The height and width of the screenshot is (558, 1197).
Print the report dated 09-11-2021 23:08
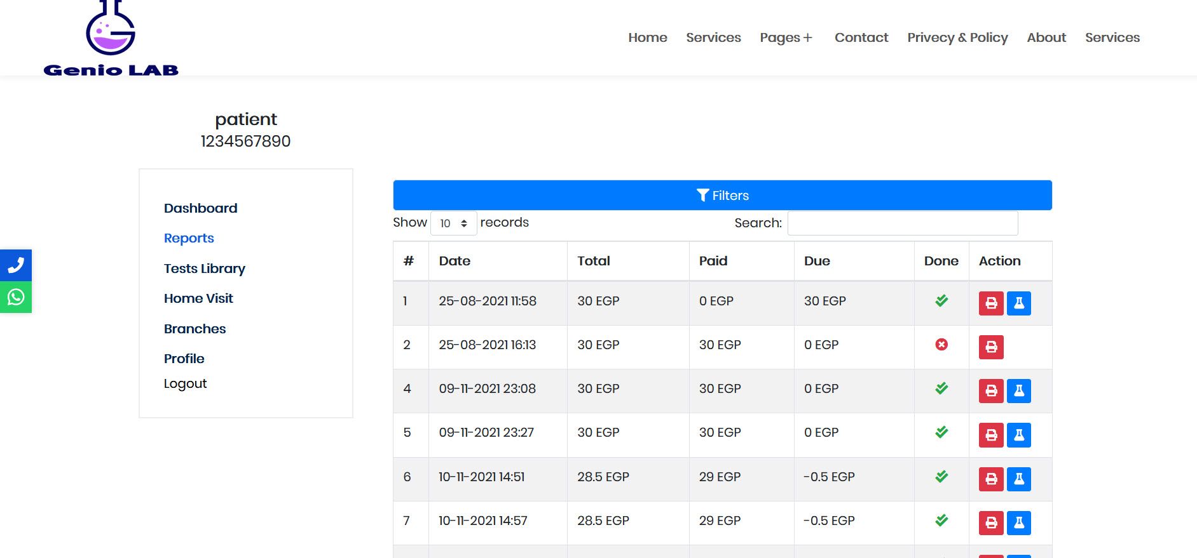pos(991,391)
